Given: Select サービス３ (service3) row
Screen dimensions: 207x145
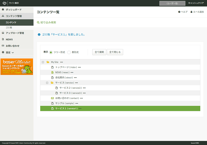Looking at the screenshot, I should point(120,93).
